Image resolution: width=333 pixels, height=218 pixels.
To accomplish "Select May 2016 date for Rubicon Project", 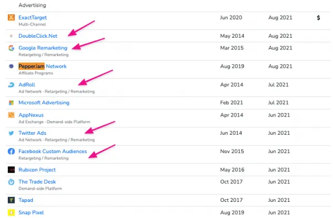I will tap(232, 170).
